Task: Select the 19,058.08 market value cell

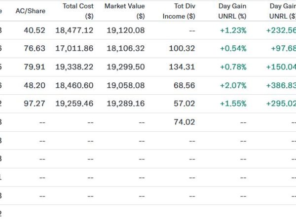Action: [x=126, y=85]
